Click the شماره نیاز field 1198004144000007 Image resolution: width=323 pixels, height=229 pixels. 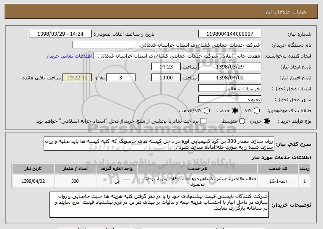pos(230,34)
